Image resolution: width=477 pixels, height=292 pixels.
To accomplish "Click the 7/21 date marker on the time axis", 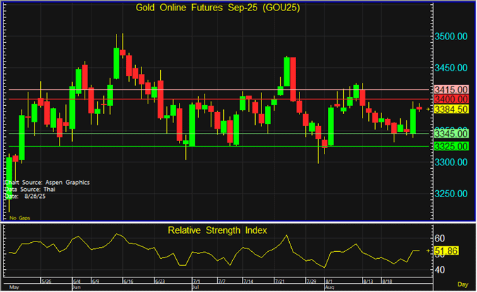I will [281, 281].
